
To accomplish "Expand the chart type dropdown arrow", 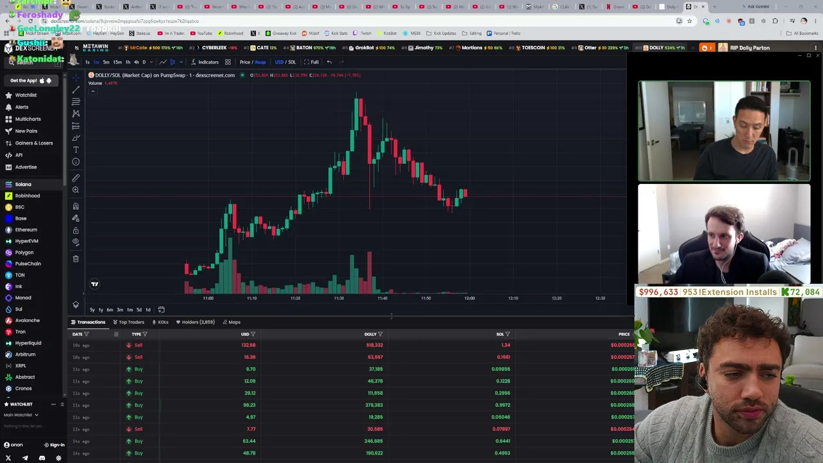I will [181, 62].
